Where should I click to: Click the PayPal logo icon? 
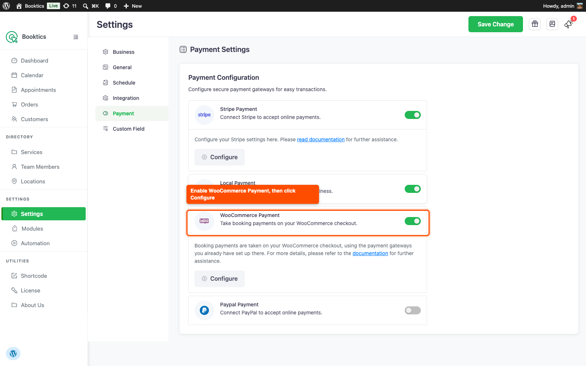(x=204, y=310)
